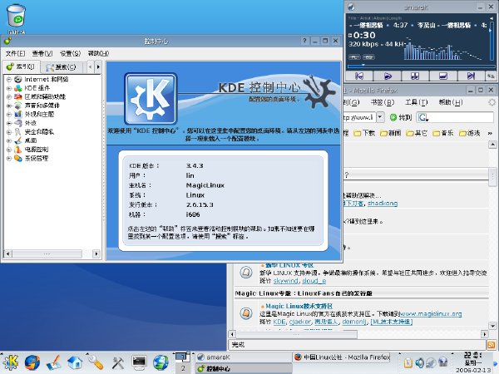Open the terminal Konsole panel icon
Viewport: 499px width, 374px height.
click(139, 362)
